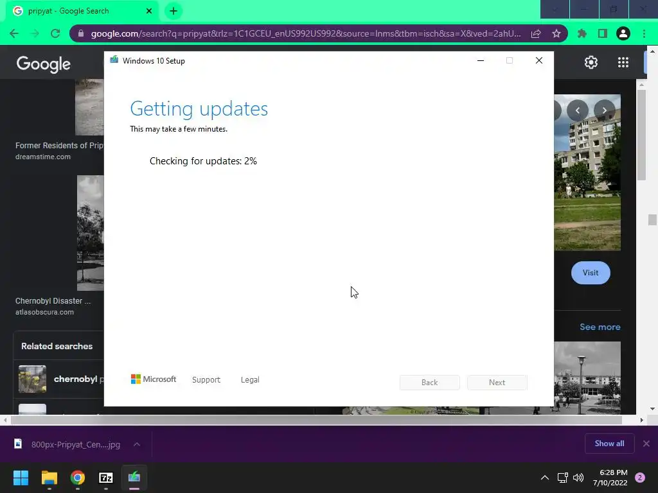Reload the Google Search page
This screenshot has width=658, height=493.
(x=55, y=33)
